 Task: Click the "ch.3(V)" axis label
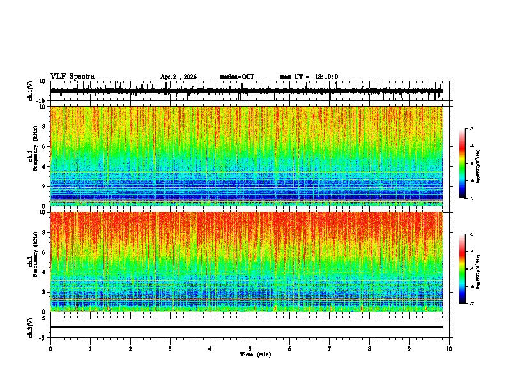pyautogui.click(x=31, y=328)
